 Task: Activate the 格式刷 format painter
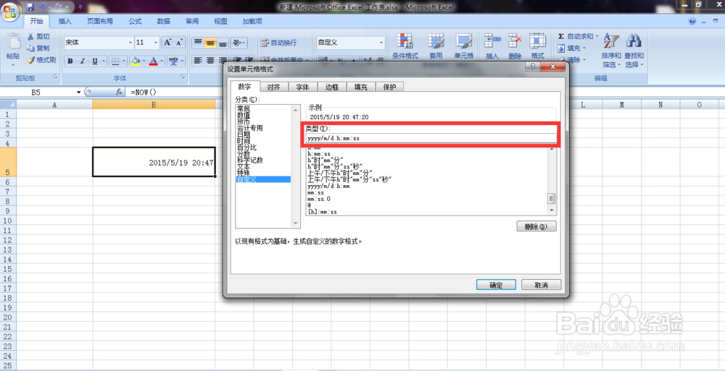coord(41,60)
